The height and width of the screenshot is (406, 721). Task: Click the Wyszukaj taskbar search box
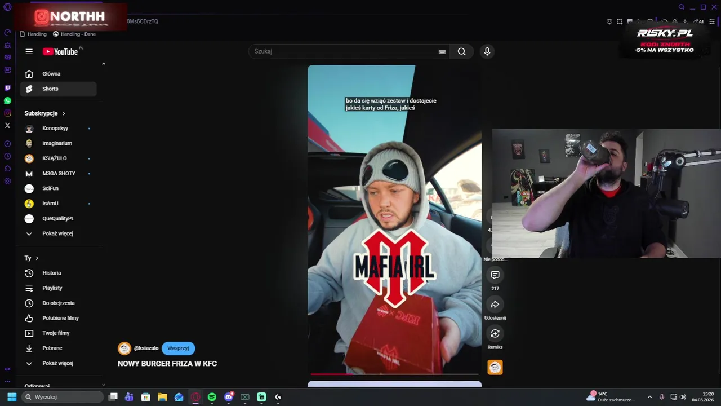[x=64, y=397]
